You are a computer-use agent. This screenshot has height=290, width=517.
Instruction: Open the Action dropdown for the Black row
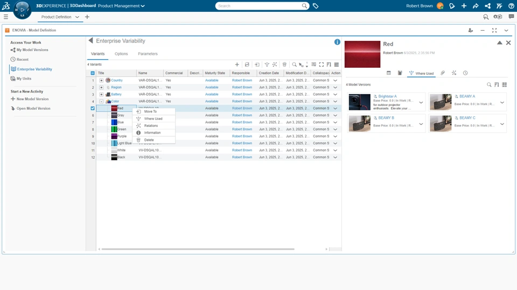(336, 157)
